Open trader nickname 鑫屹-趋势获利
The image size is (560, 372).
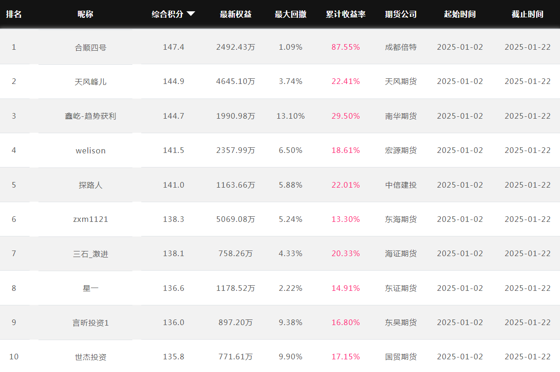(x=91, y=116)
